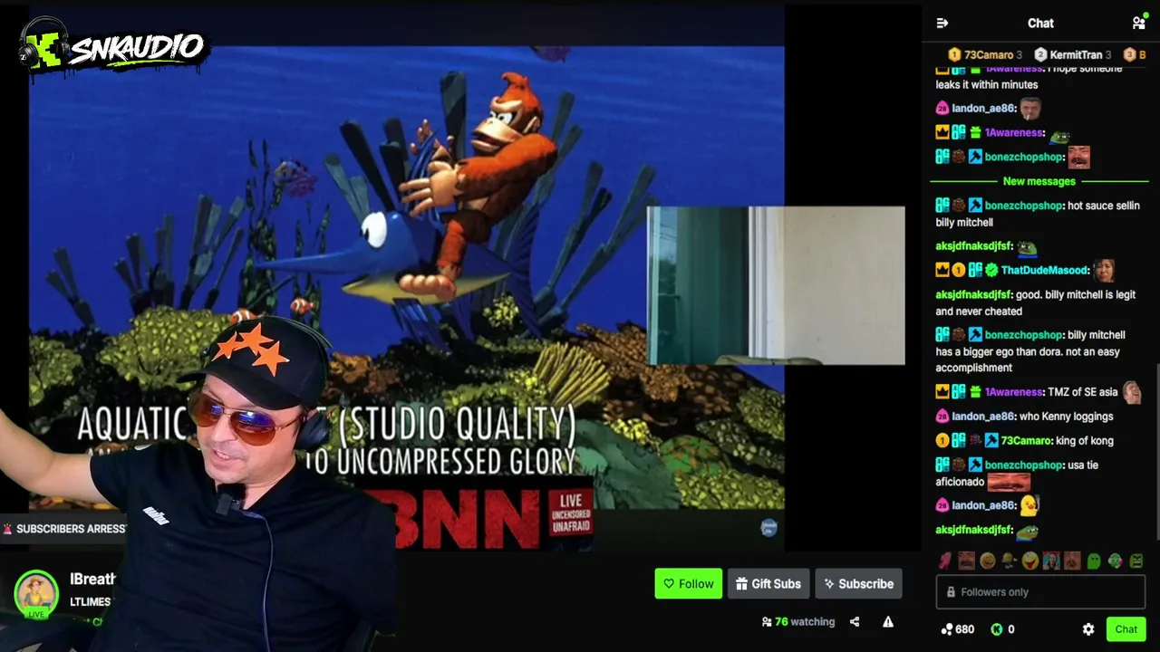The width and height of the screenshot is (1160, 652).
Task: Report the stream with the warning triangle icon
Action: click(x=888, y=622)
